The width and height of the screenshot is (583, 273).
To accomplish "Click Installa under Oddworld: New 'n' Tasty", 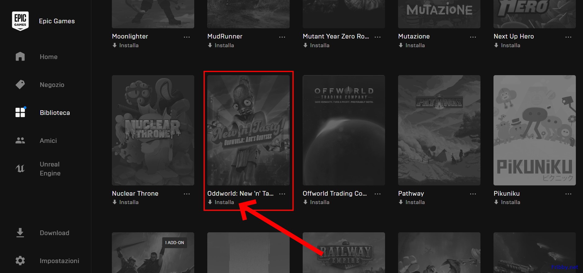I will (x=221, y=202).
